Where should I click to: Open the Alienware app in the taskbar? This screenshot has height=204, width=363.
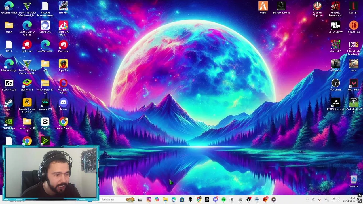[x=190, y=200]
